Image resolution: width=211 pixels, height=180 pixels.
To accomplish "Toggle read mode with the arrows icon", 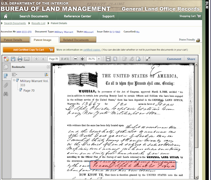I will [x=148, y=59].
